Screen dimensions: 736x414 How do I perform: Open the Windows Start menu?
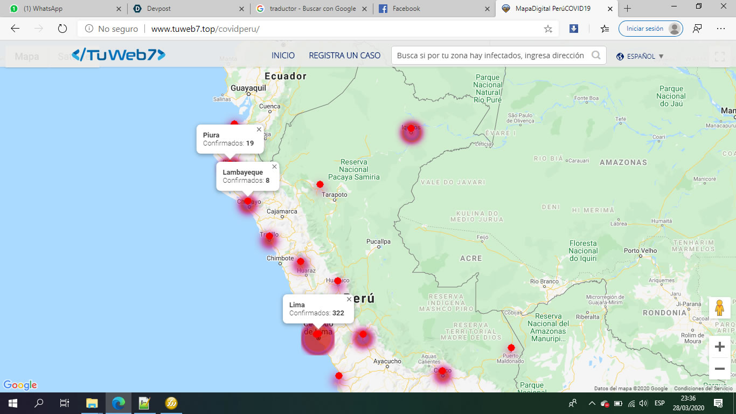click(x=13, y=403)
